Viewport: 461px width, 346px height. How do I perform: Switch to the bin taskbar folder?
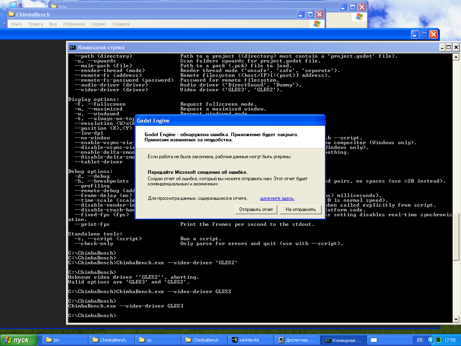[x=65, y=340]
